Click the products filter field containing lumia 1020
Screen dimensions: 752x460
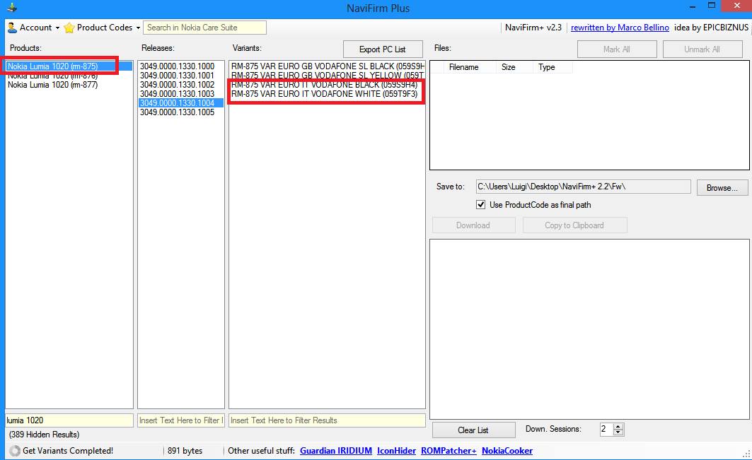pos(69,420)
